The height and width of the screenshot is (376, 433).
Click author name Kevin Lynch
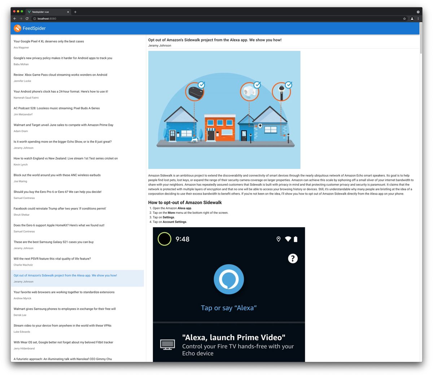[21, 165]
